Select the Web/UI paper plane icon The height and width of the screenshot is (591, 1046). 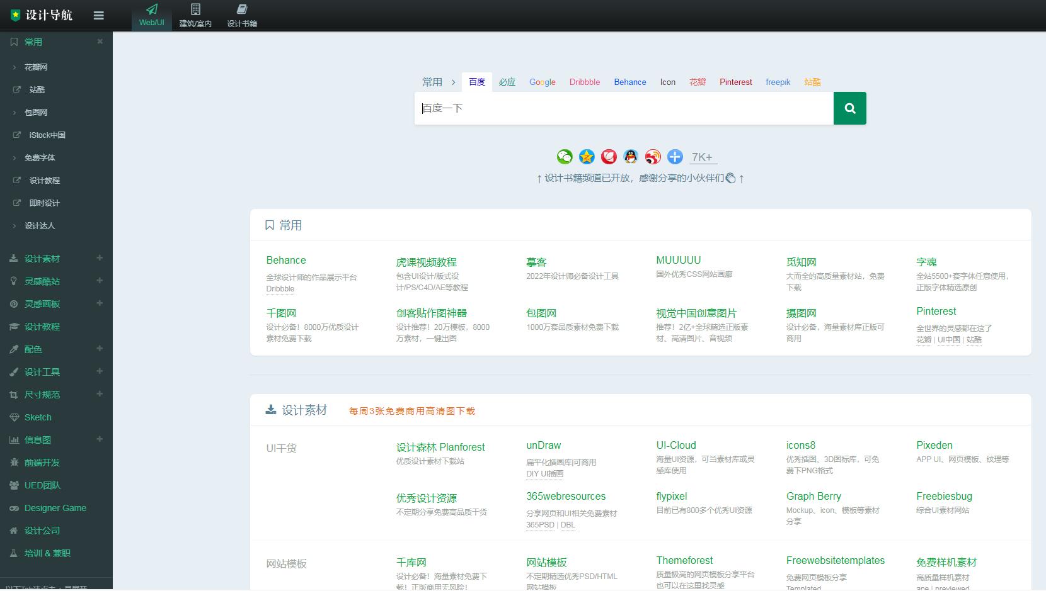click(151, 9)
